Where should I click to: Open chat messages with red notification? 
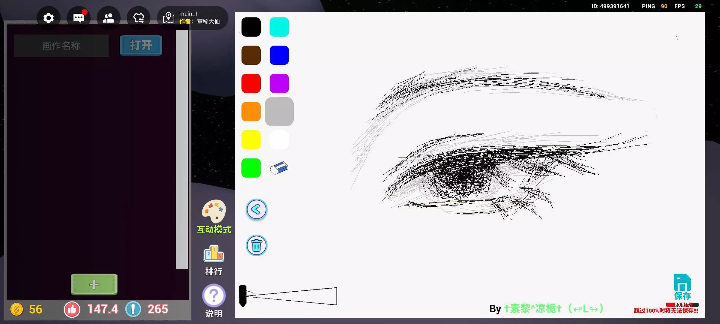tap(79, 18)
